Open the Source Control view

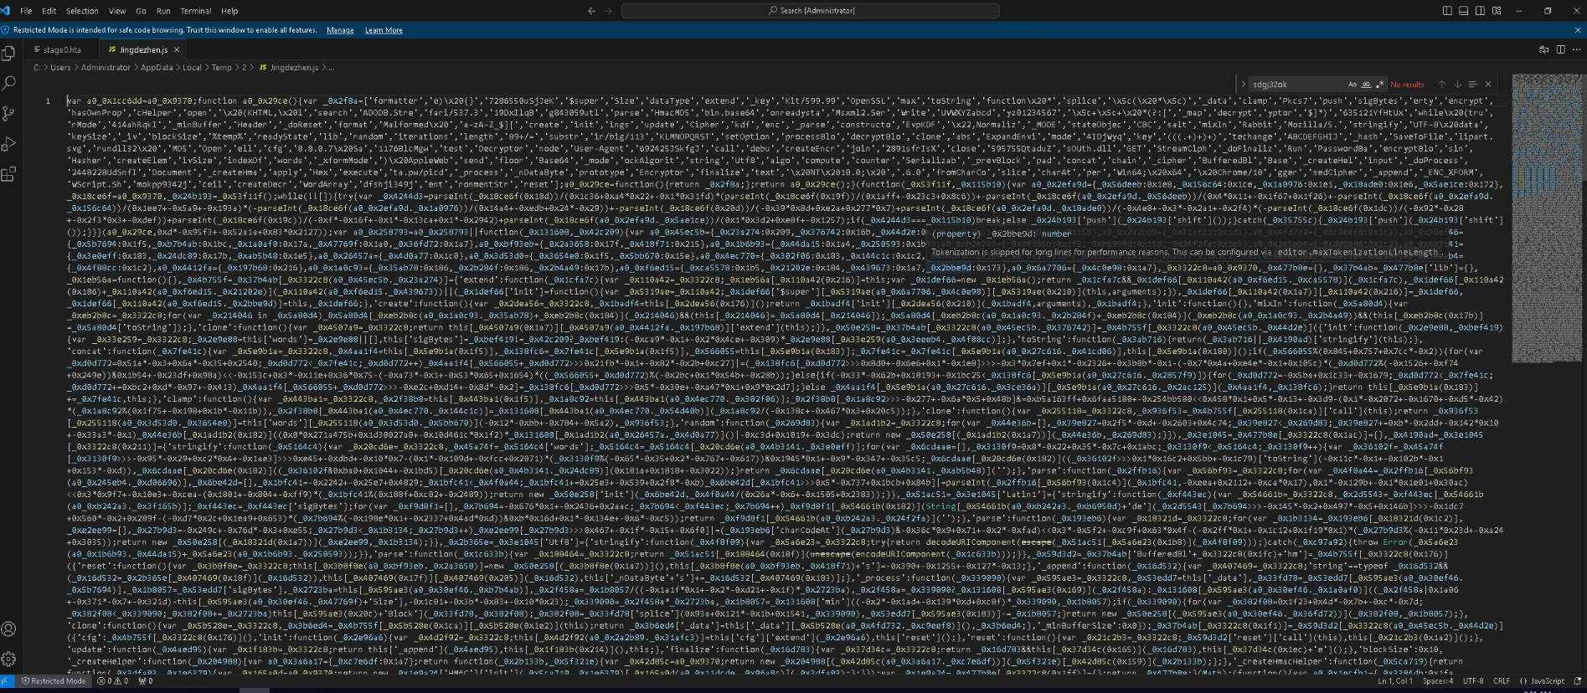9,113
